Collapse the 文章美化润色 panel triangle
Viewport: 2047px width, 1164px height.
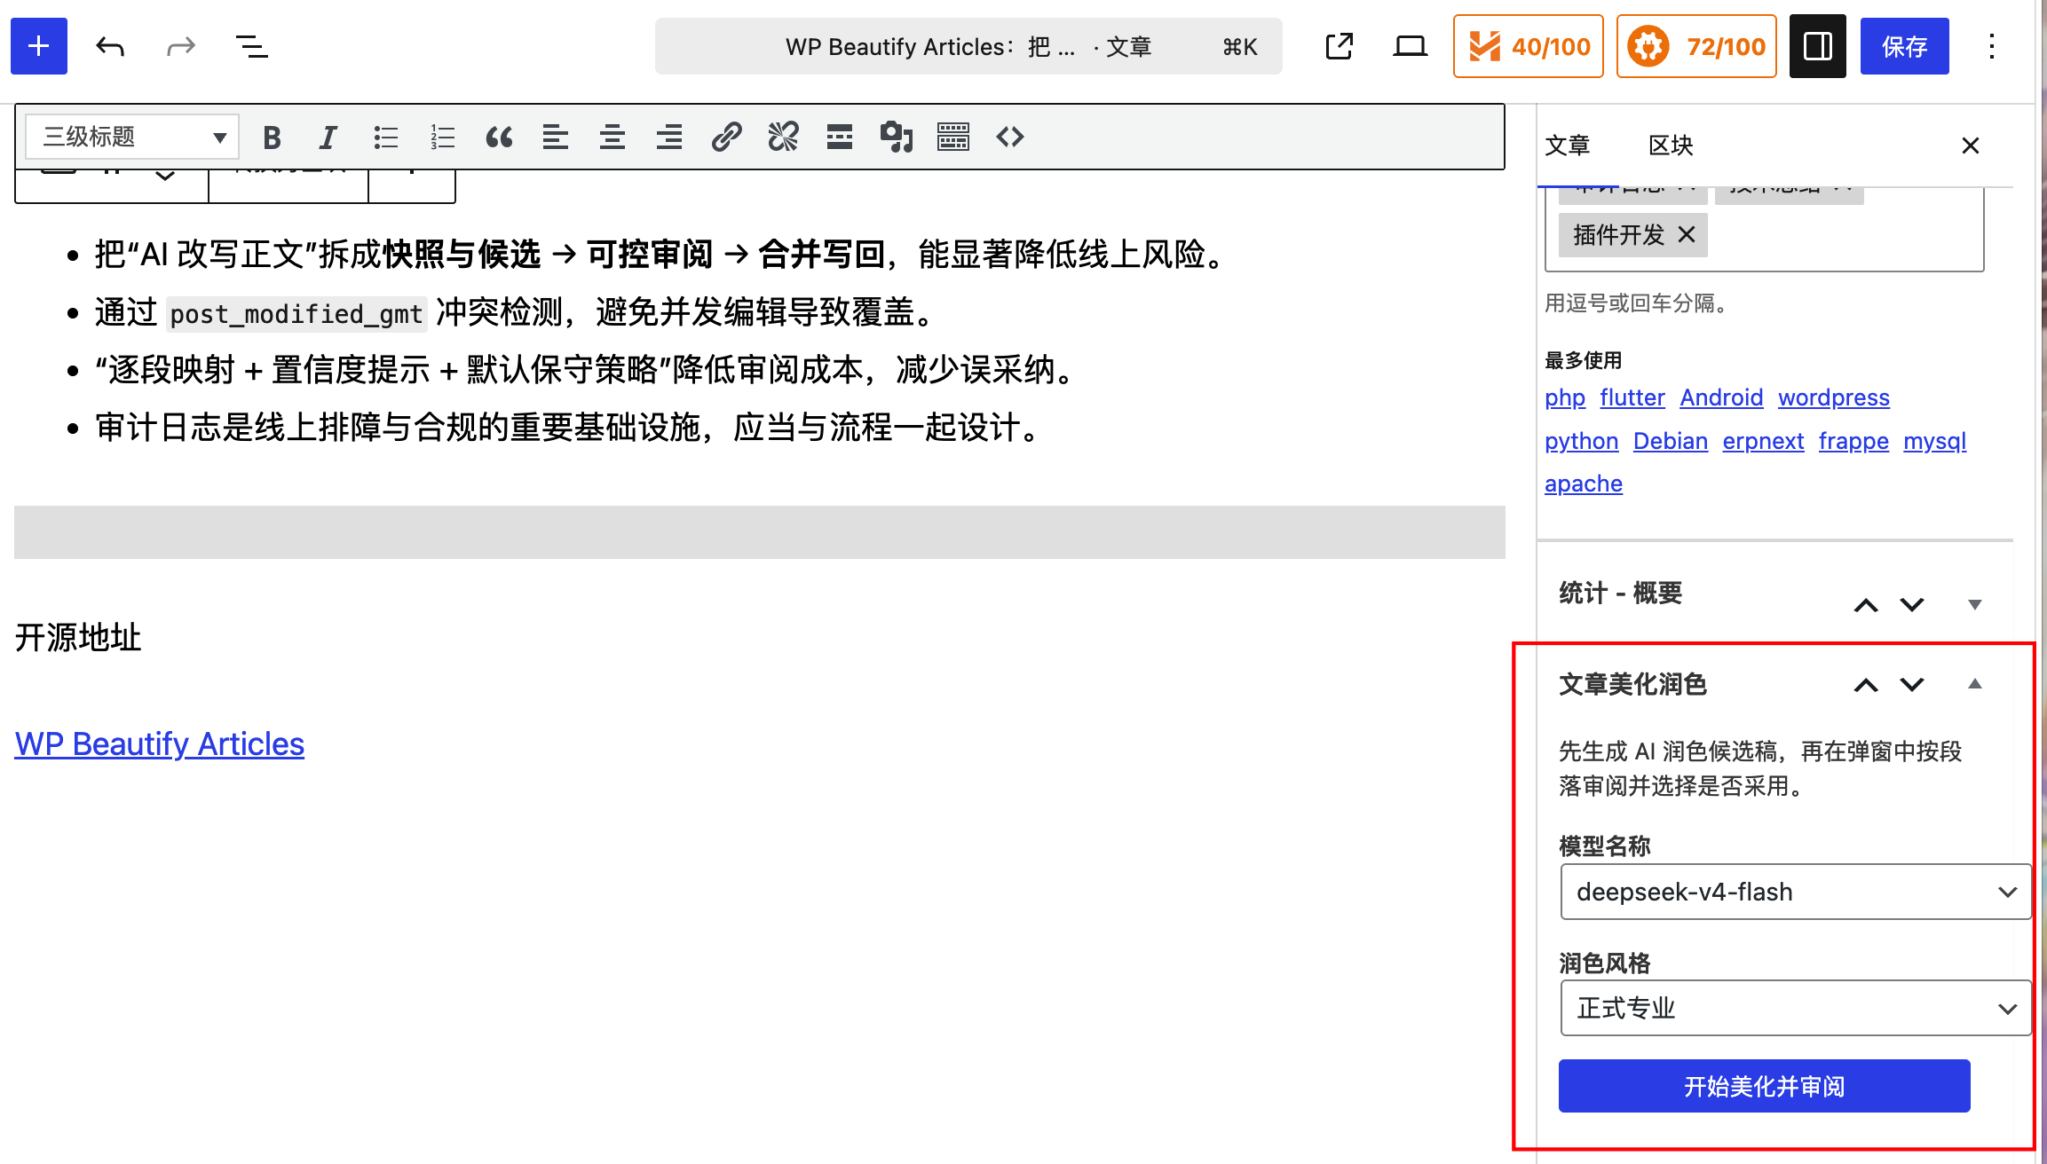point(1974,684)
